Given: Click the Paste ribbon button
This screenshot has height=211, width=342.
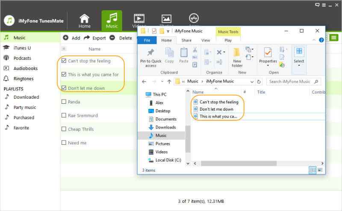Looking at the screenshot, I should click(x=184, y=56).
